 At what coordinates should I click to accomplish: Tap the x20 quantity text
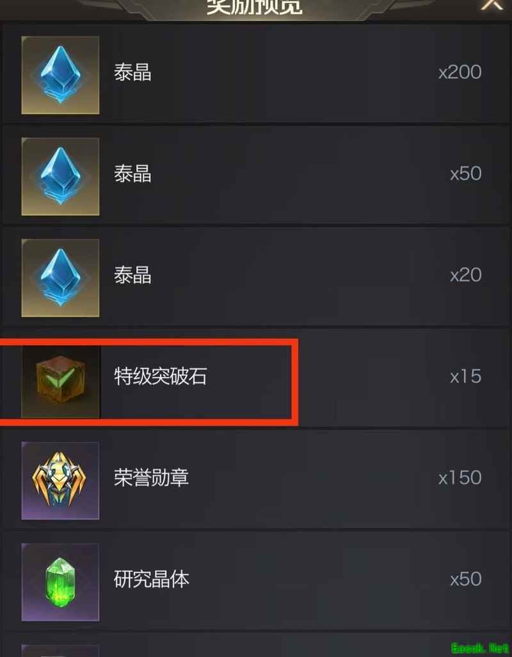point(466,275)
